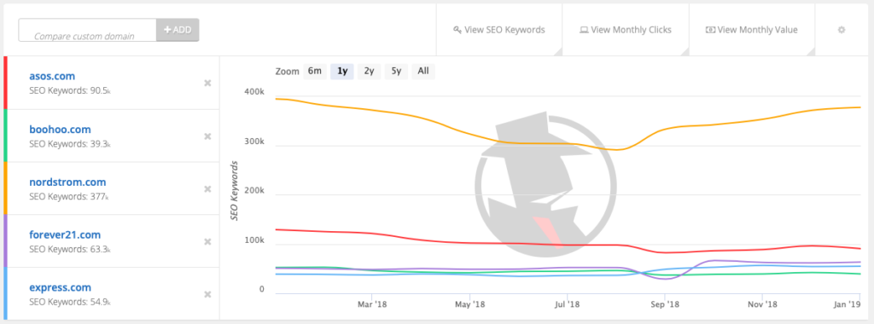
Task: Open the asos.com link
Action: 52,76
